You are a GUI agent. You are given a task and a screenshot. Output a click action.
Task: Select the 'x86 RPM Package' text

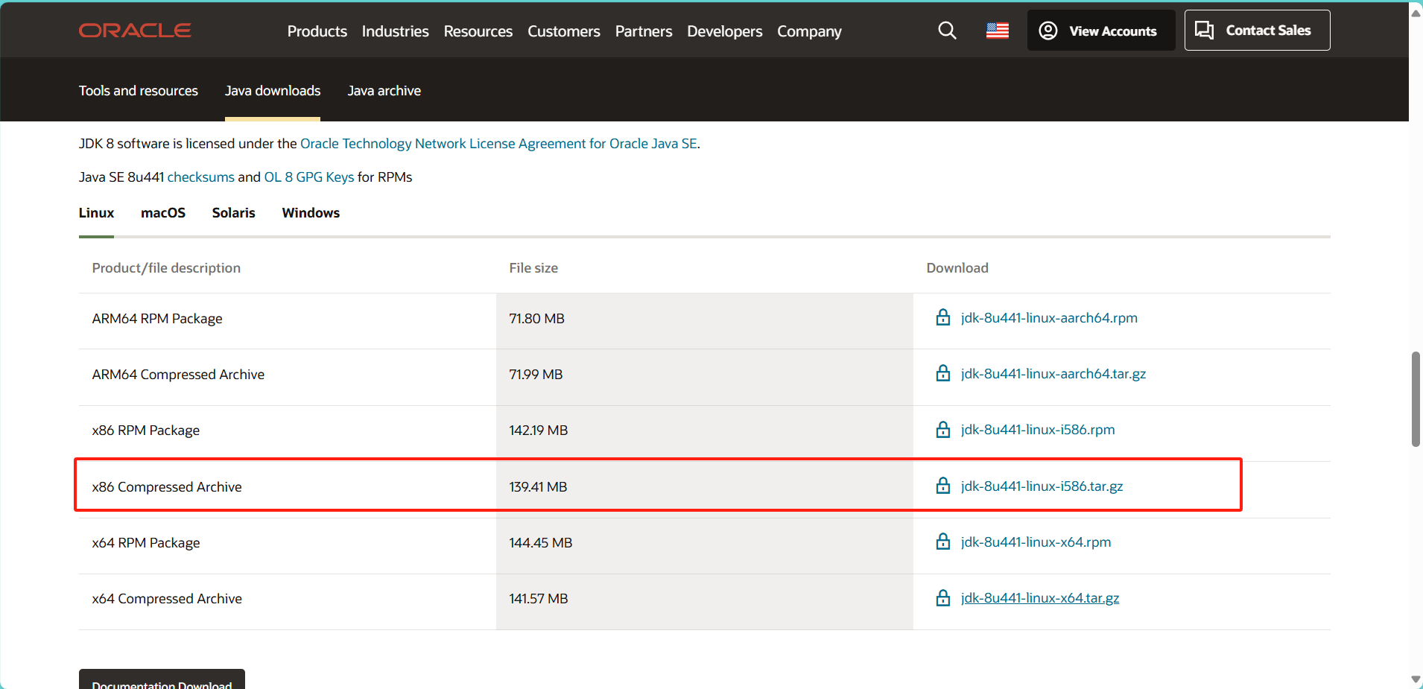[146, 431]
